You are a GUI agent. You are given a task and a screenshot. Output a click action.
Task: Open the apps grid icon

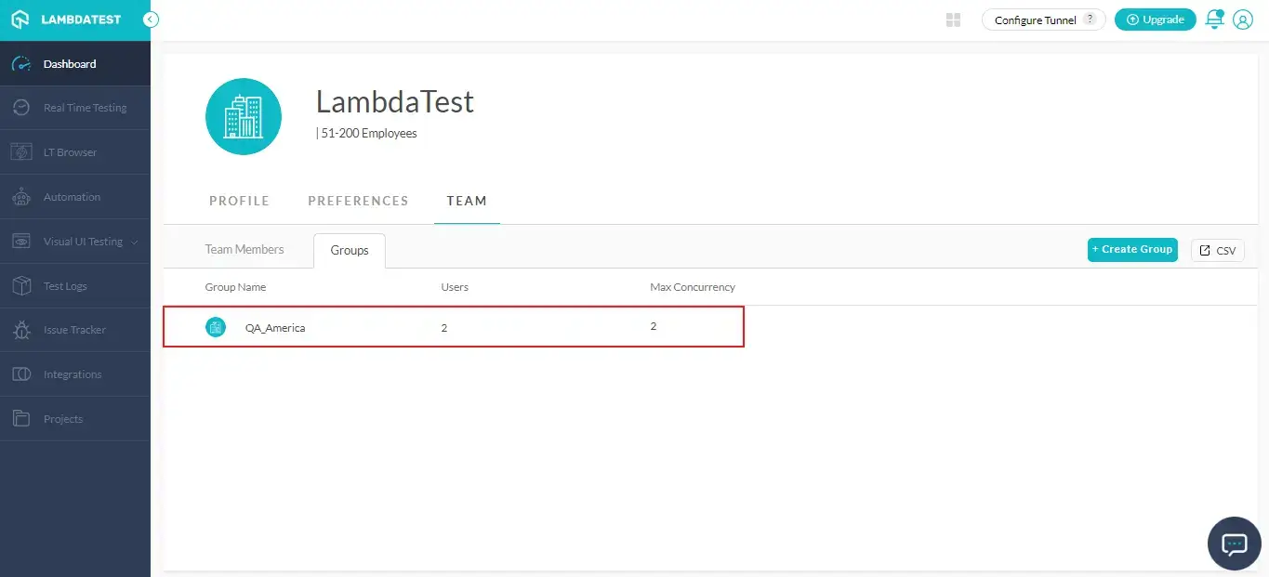click(953, 20)
